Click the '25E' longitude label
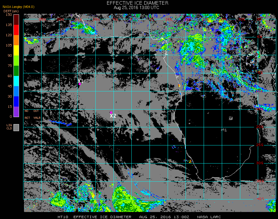Viewport: 278px width, 219px height. pyautogui.click(x=223, y=19)
